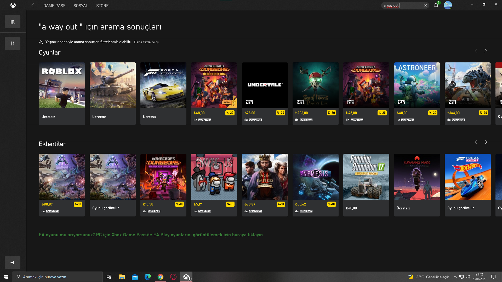Click 'Oyunu görüntüle' under Hot Wheels

pyautogui.click(x=461, y=208)
